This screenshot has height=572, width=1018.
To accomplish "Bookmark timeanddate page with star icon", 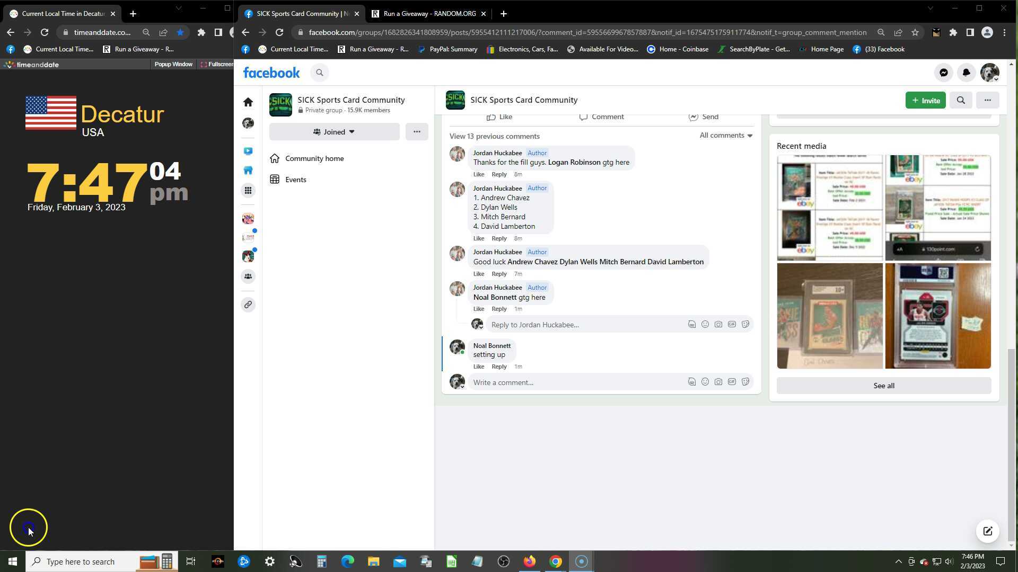I will (180, 32).
